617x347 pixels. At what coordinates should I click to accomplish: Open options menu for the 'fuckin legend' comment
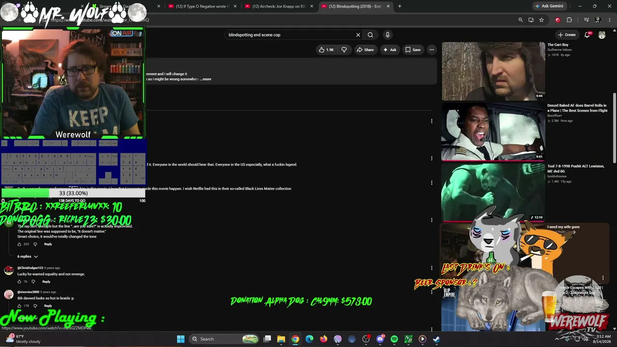[x=432, y=159]
